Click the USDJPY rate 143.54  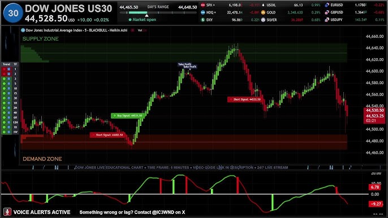point(361,20)
